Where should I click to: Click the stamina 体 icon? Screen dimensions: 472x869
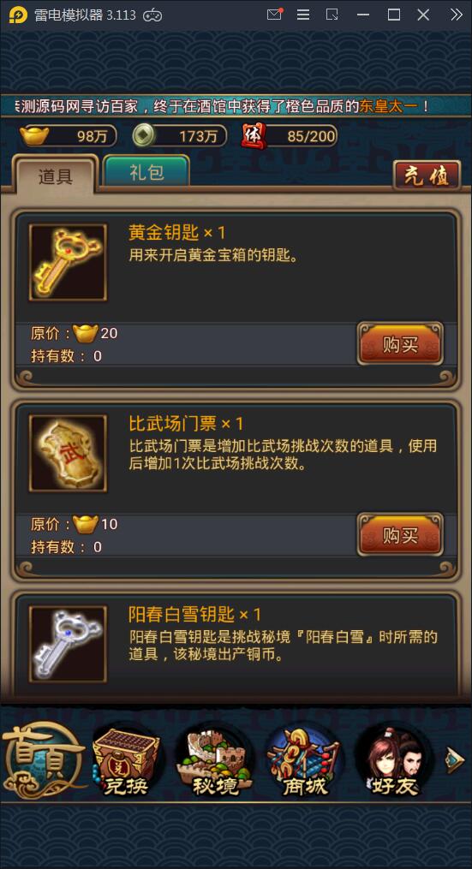click(x=254, y=136)
